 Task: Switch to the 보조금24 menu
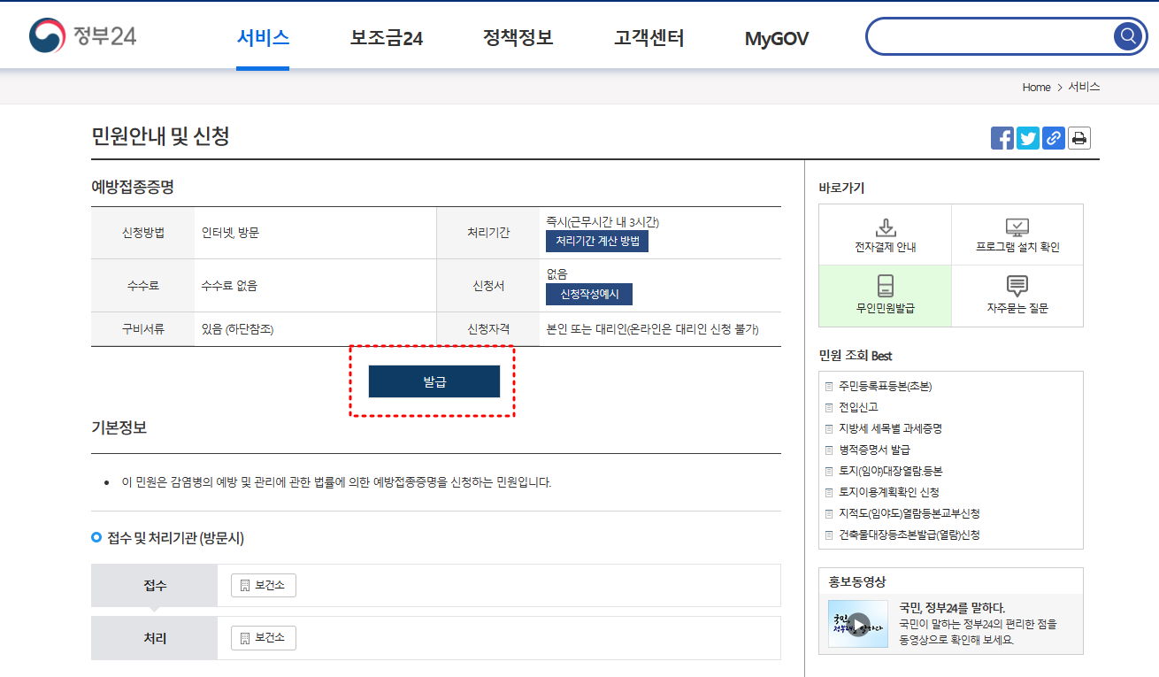[x=388, y=37]
